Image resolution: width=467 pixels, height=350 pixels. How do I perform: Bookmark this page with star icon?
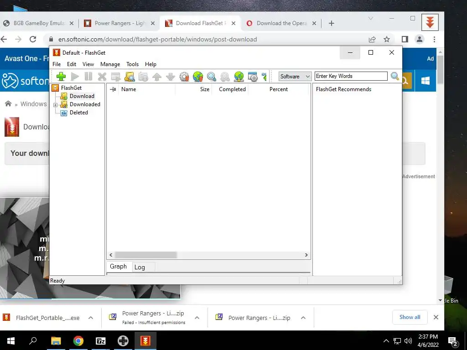387,39
